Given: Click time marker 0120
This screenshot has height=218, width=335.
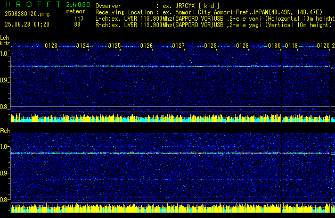Looking at the screenshot, I should pos(323,46).
